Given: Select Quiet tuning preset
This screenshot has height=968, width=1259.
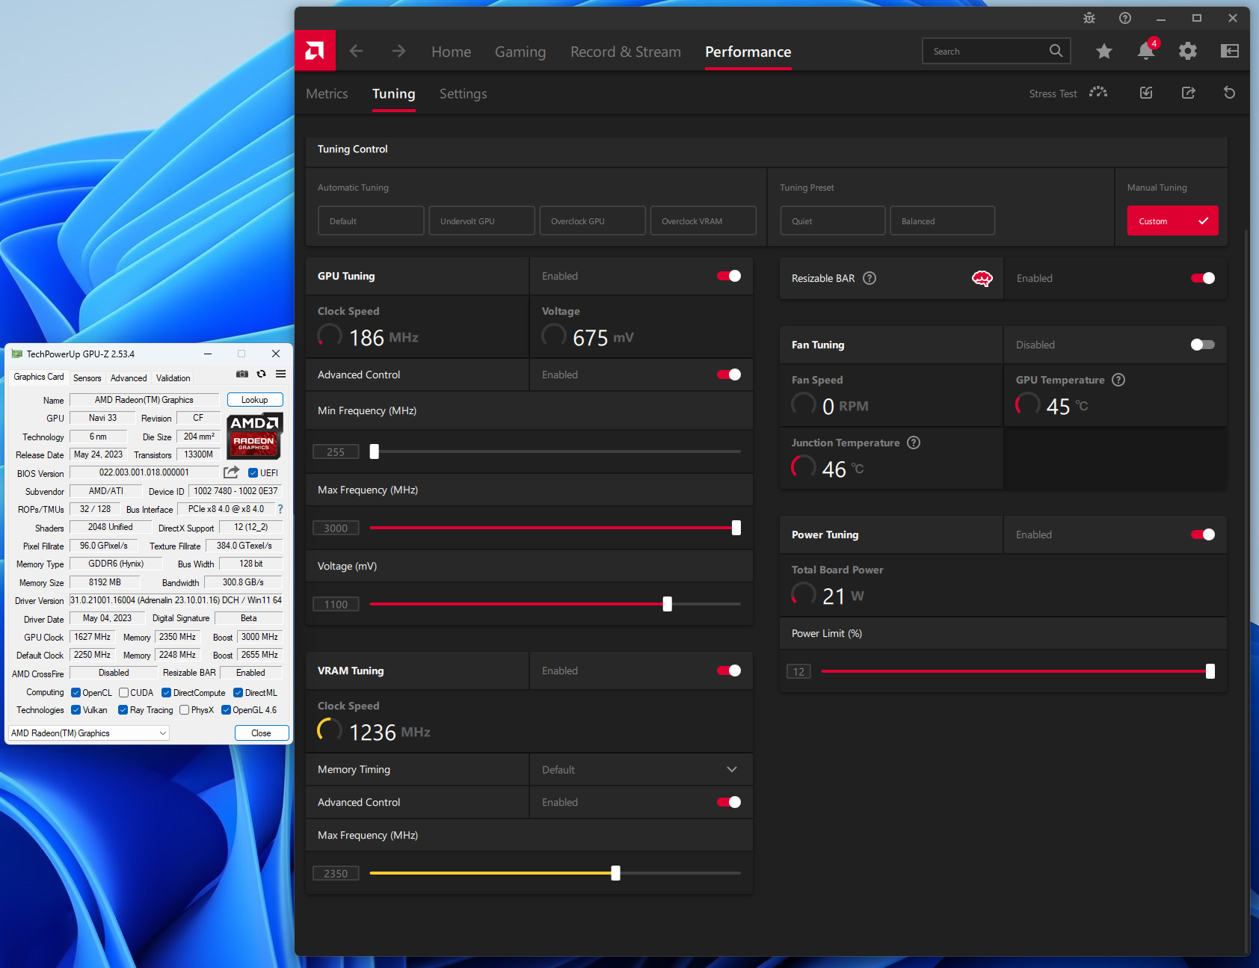Looking at the screenshot, I should tap(833, 221).
